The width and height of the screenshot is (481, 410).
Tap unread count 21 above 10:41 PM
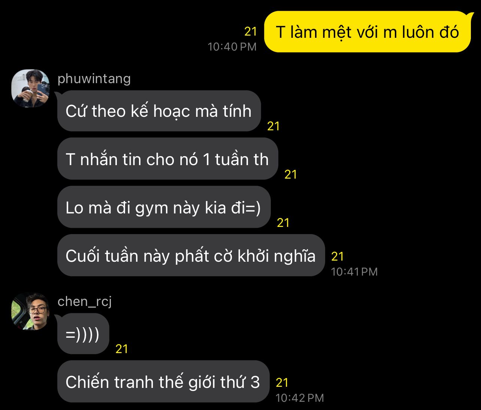[338, 256]
